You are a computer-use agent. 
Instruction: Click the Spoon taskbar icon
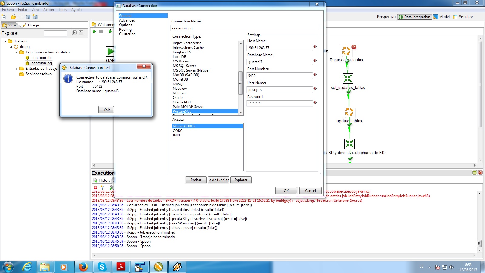[x=159, y=267]
